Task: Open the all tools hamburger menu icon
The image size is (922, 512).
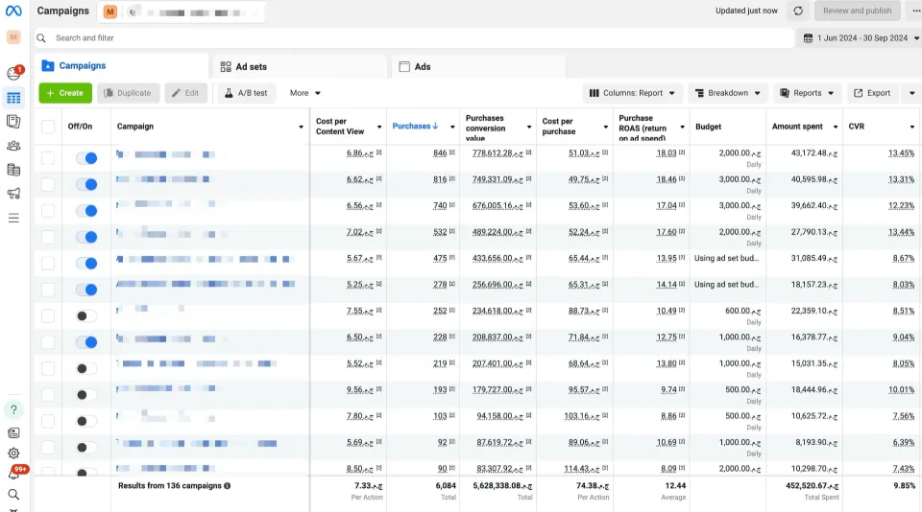Action: pyautogui.click(x=13, y=219)
